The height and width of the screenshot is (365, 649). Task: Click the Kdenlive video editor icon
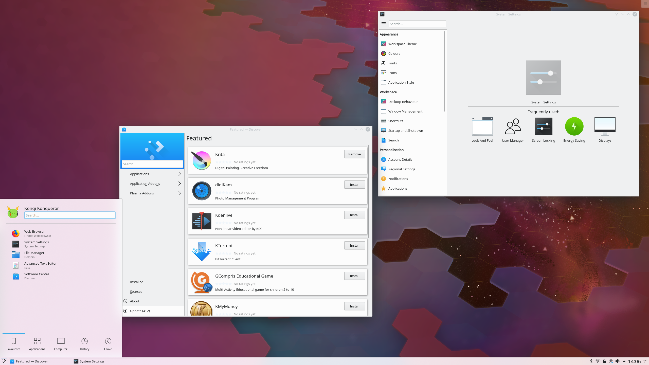202,221
